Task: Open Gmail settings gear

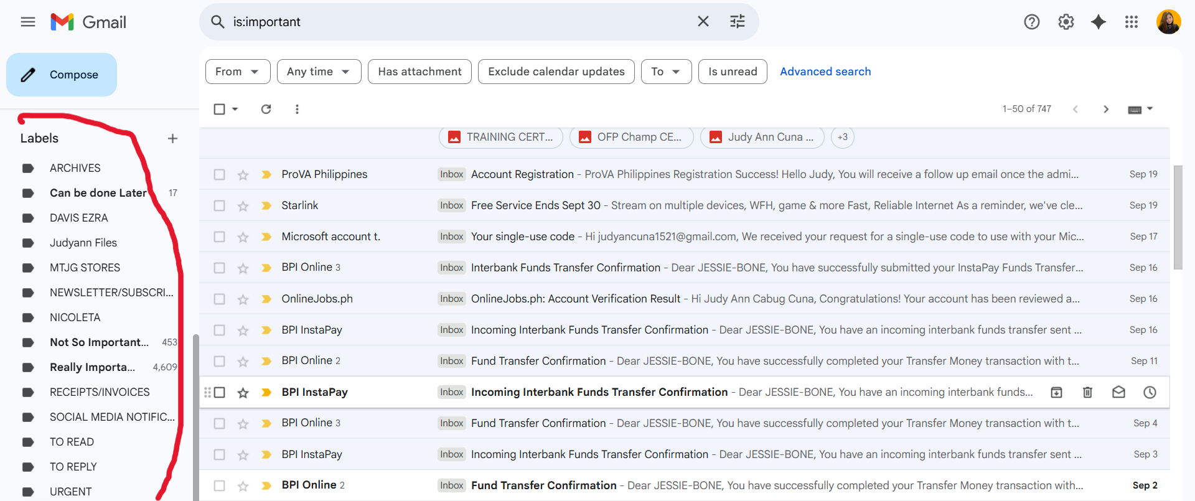Action: point(1066,22)
